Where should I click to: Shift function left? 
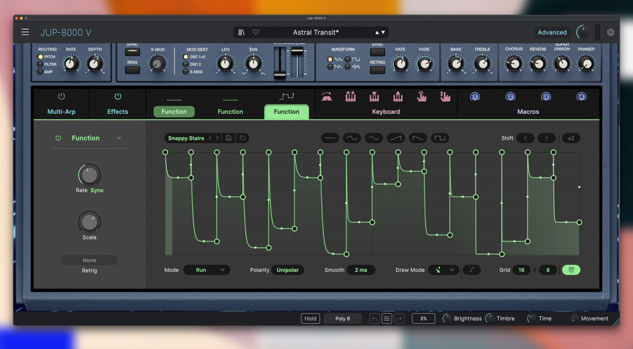(x=525, y=138)
